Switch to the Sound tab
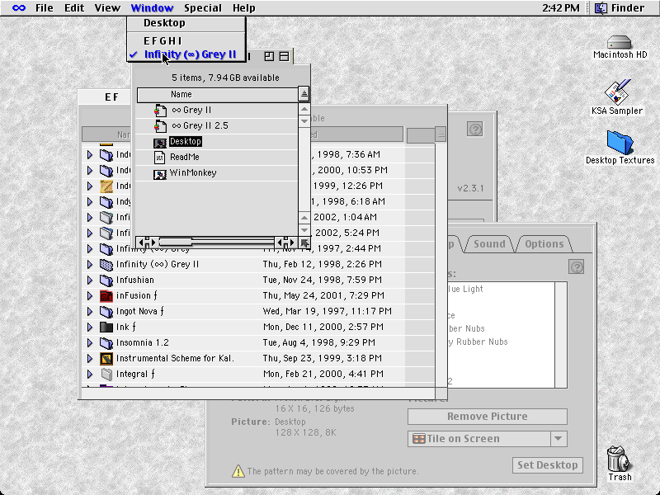660x495 pixels. pos(489,244)
